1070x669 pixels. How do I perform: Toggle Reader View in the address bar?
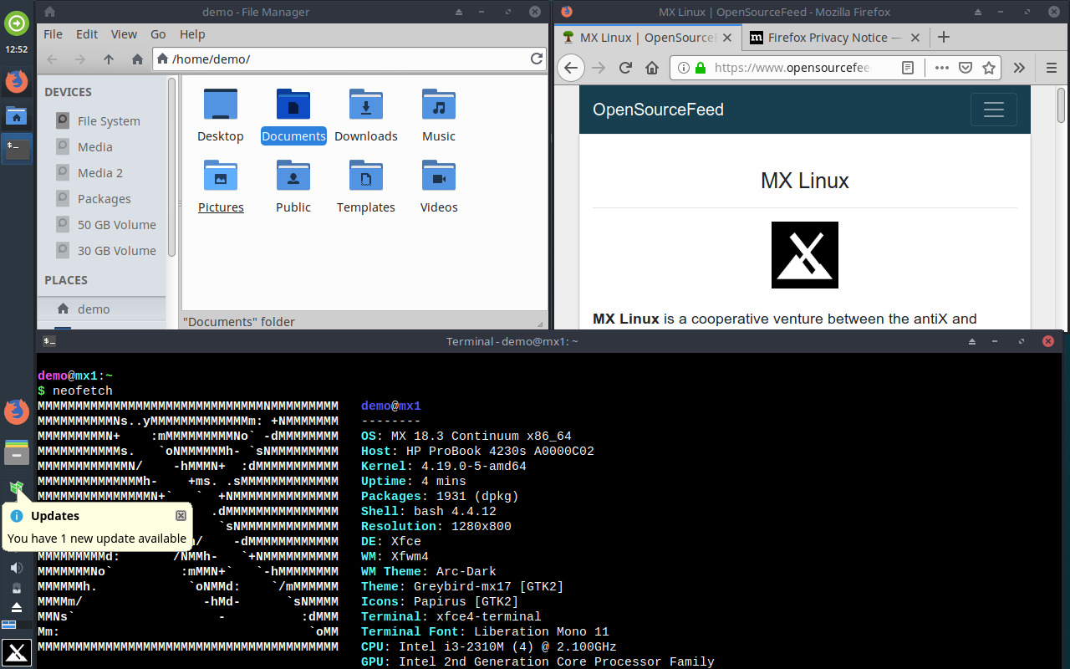pyautogui.click(x=908, y=68)
